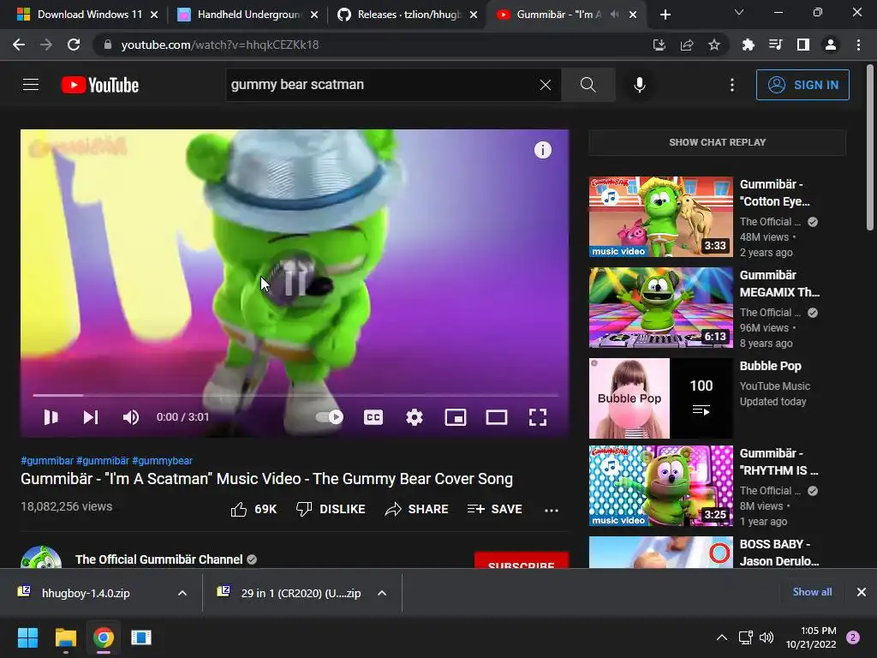Click Show all downloads
The width and height of the screenshot is (877, 658).
pos(812,592)
